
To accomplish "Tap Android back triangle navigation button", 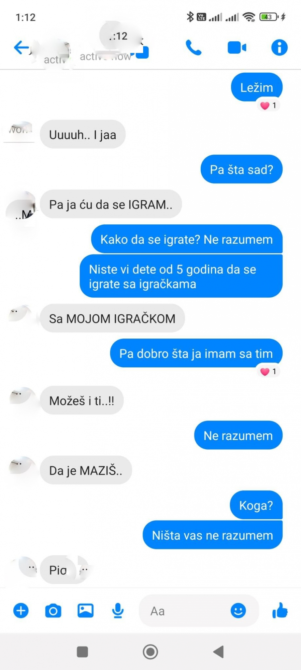I will point(218,652).
